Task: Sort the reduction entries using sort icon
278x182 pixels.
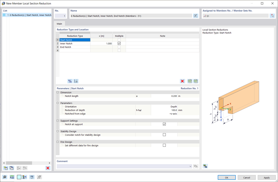Action: 75,81
